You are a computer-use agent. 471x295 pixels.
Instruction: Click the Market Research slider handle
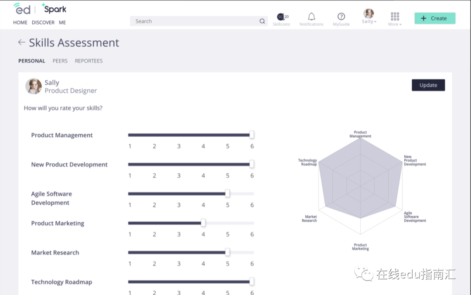[227, 252]
